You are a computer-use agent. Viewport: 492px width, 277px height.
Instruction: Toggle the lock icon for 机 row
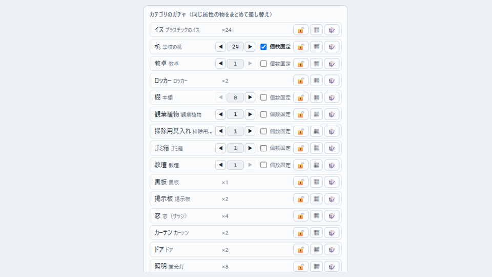301,47
